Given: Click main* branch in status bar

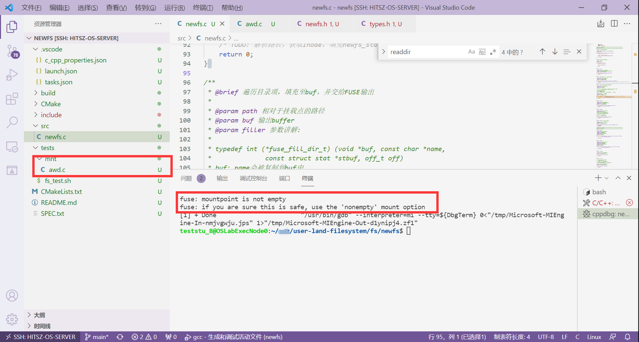Looking at the screenshot, I should [x=97, y=337].
